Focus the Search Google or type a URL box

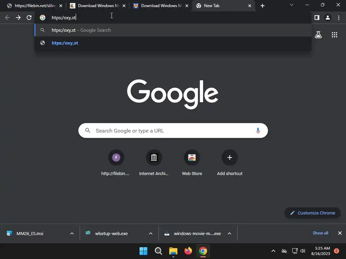pos(173,131)
